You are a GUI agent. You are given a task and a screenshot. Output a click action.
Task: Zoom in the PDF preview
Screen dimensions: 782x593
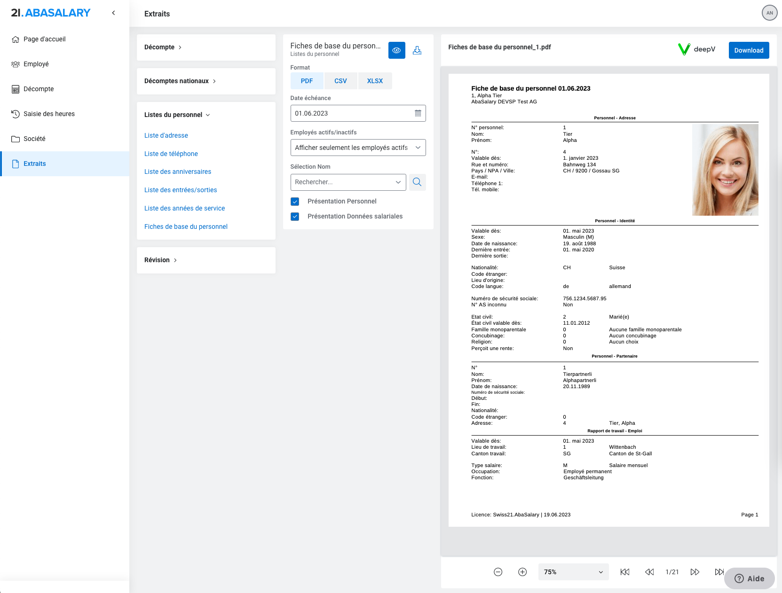pos(522,572)
